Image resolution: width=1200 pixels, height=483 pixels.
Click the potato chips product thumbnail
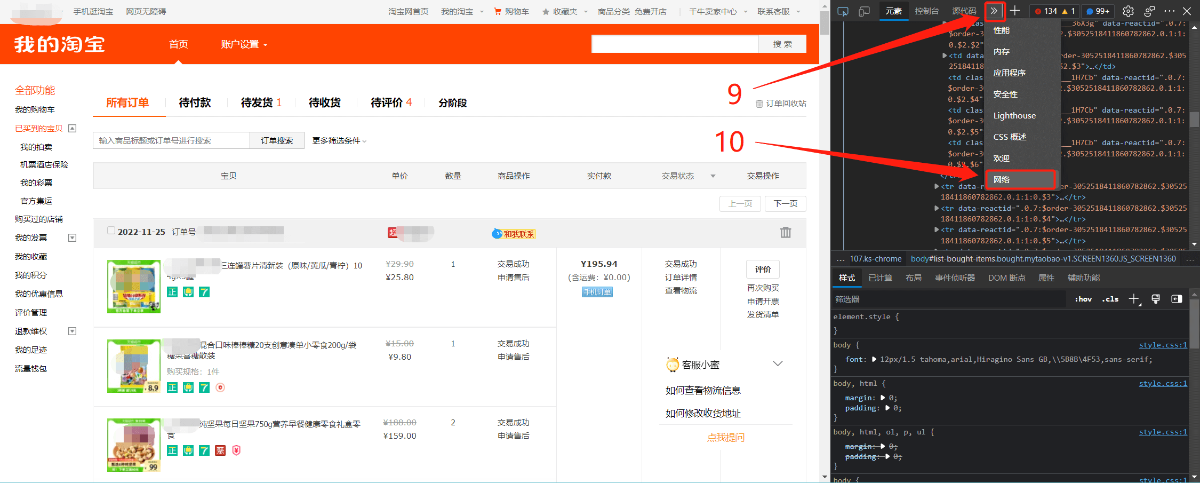coord(134,287)
